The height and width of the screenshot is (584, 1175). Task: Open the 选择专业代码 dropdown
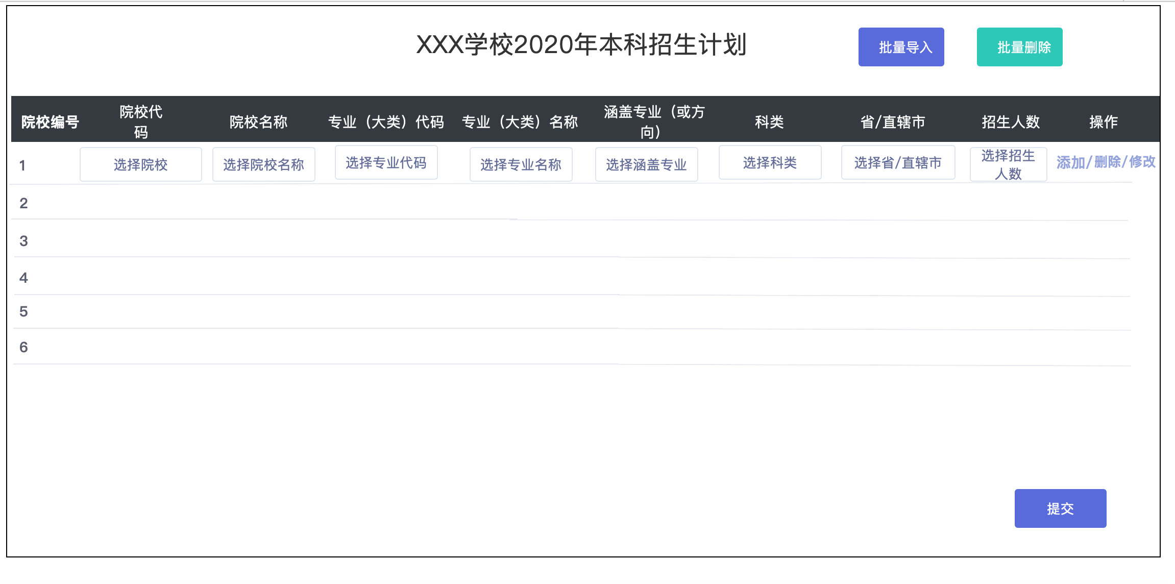click(386, 163)
